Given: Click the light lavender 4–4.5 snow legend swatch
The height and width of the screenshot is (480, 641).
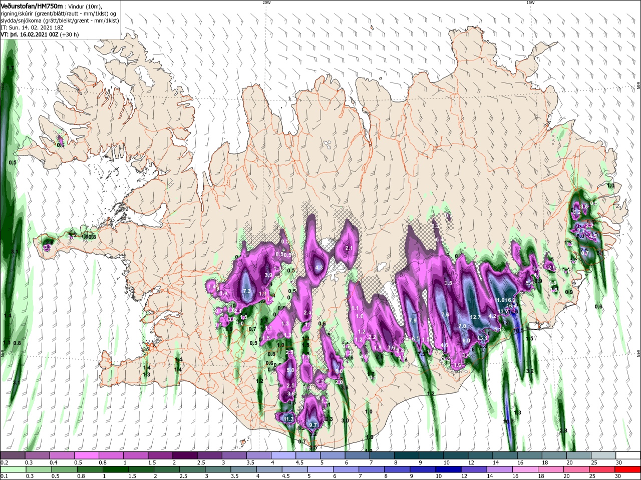Looking at the screenshot, I should tap(283, 455).
